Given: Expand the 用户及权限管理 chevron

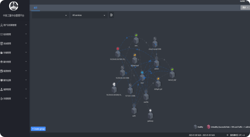Looking at the screenshot, I should coord(26,25).
